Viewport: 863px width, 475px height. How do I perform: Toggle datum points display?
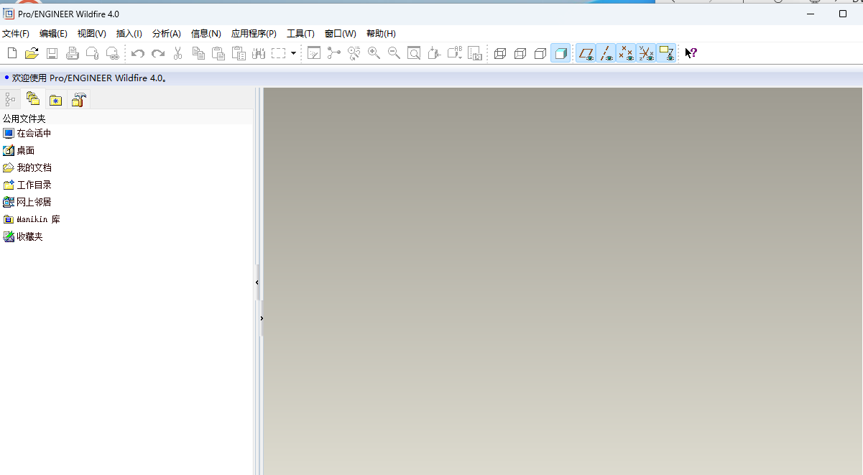[627, 53]
